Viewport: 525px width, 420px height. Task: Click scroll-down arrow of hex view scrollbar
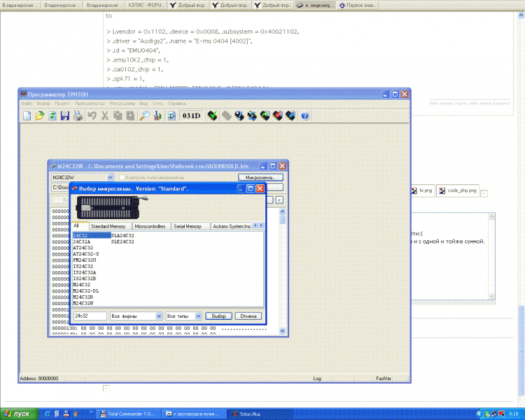[282, 330]
